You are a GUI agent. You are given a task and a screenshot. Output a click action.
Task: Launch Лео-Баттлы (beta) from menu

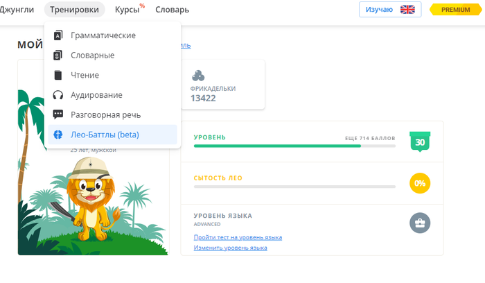pos(112,135)
